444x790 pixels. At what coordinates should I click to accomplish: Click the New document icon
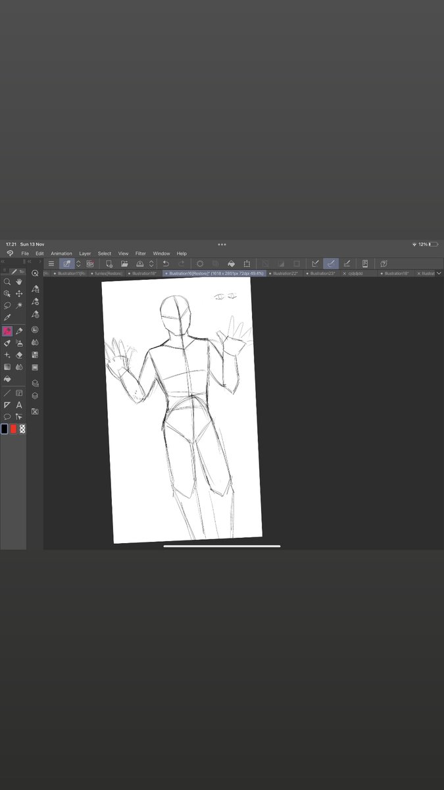[109, 264]
